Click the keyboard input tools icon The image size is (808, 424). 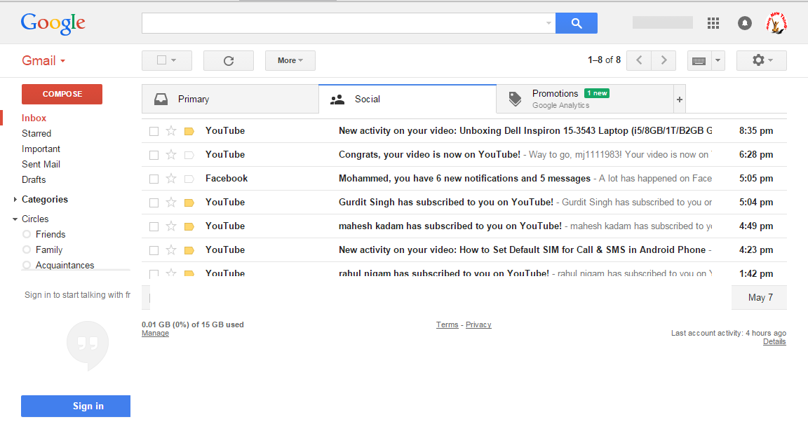pyautogui.click(x=699, y=61)
